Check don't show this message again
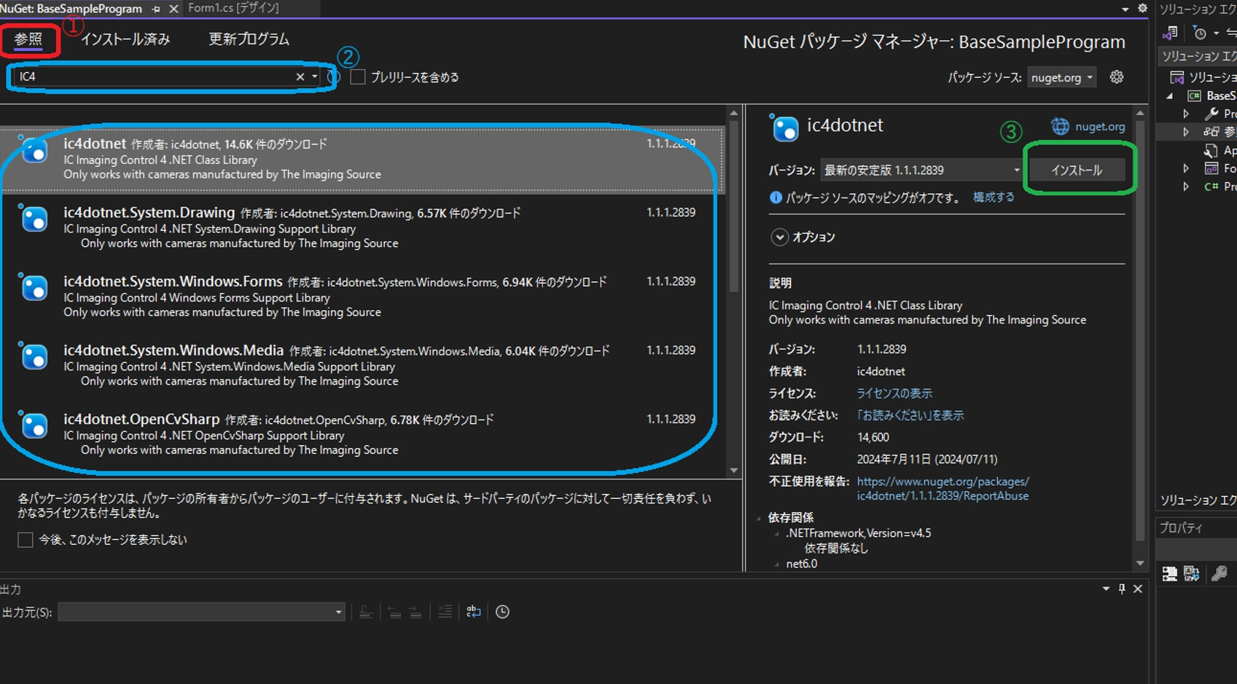 pyautogui.click(x=26, y=540)
